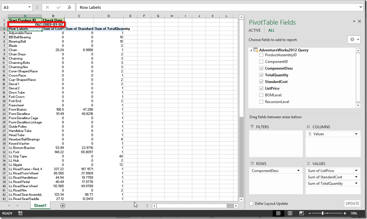The width and height of the screenshot is (367, 219).
Task: Click scroll down arrow of worksheet
Action: 242,200
